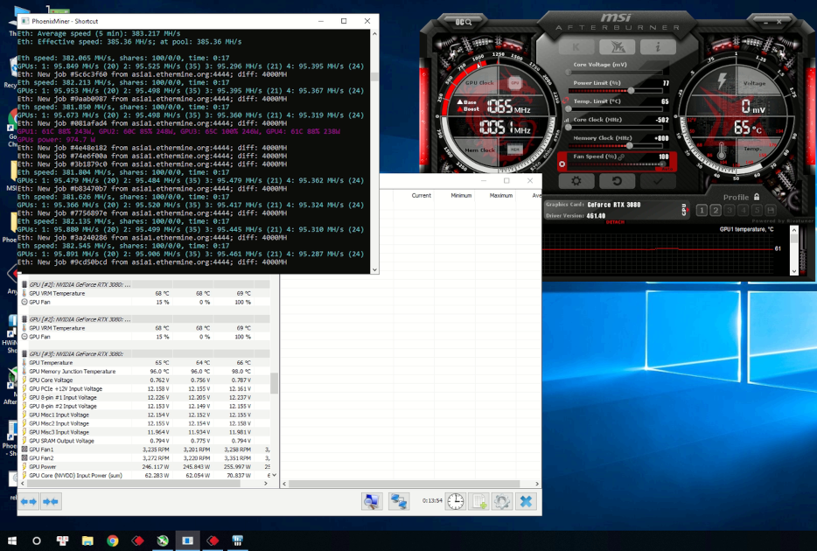Open HWiNFO sensor settings gear

pyautogui.click(x=502, y=501)
